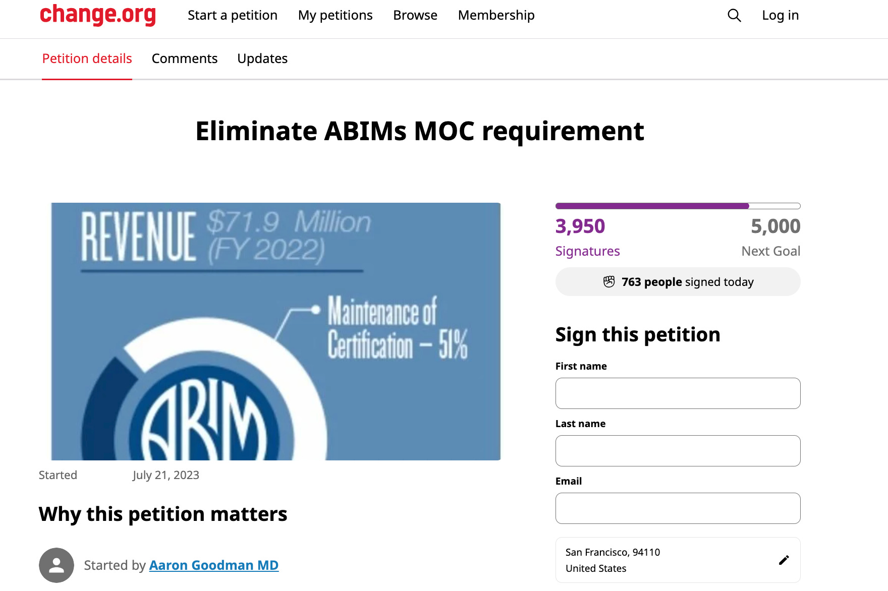The width and height of the screenshot is (888, 591).
Task: Click the First name input field
Action: click(678, 393)
